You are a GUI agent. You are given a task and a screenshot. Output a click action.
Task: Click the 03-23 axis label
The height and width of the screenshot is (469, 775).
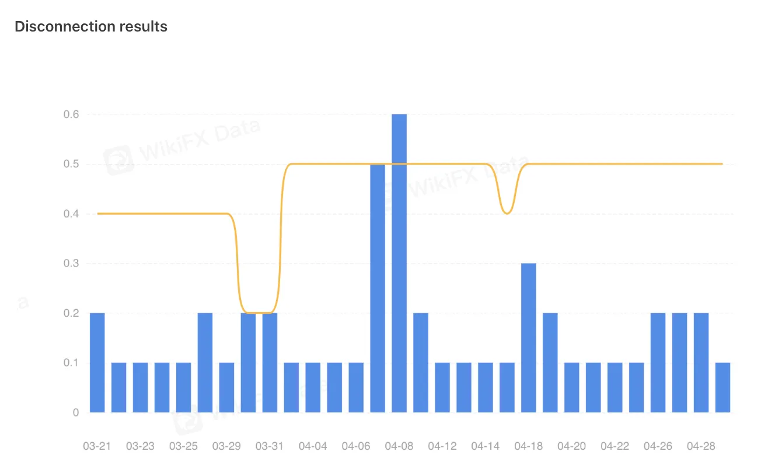tap(140, 446)
